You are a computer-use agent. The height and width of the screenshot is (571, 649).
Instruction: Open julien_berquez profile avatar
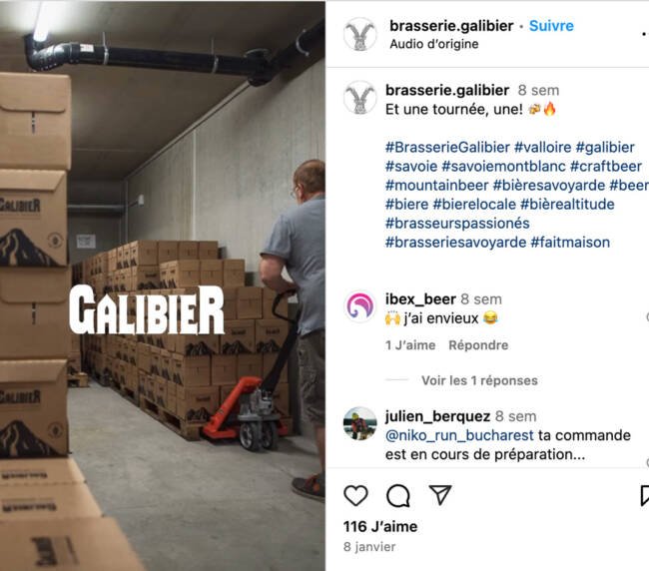pos(360,423)
